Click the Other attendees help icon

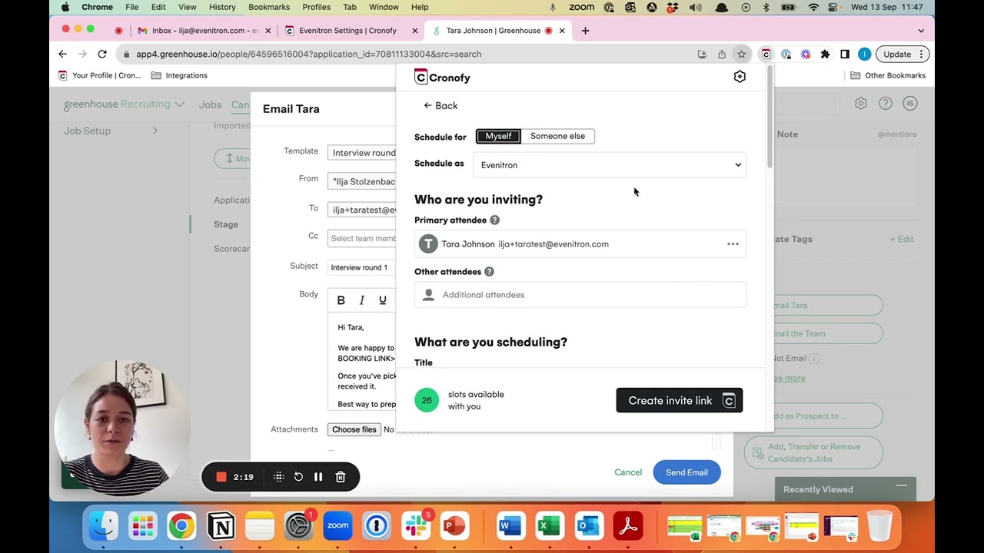point(489,272)
